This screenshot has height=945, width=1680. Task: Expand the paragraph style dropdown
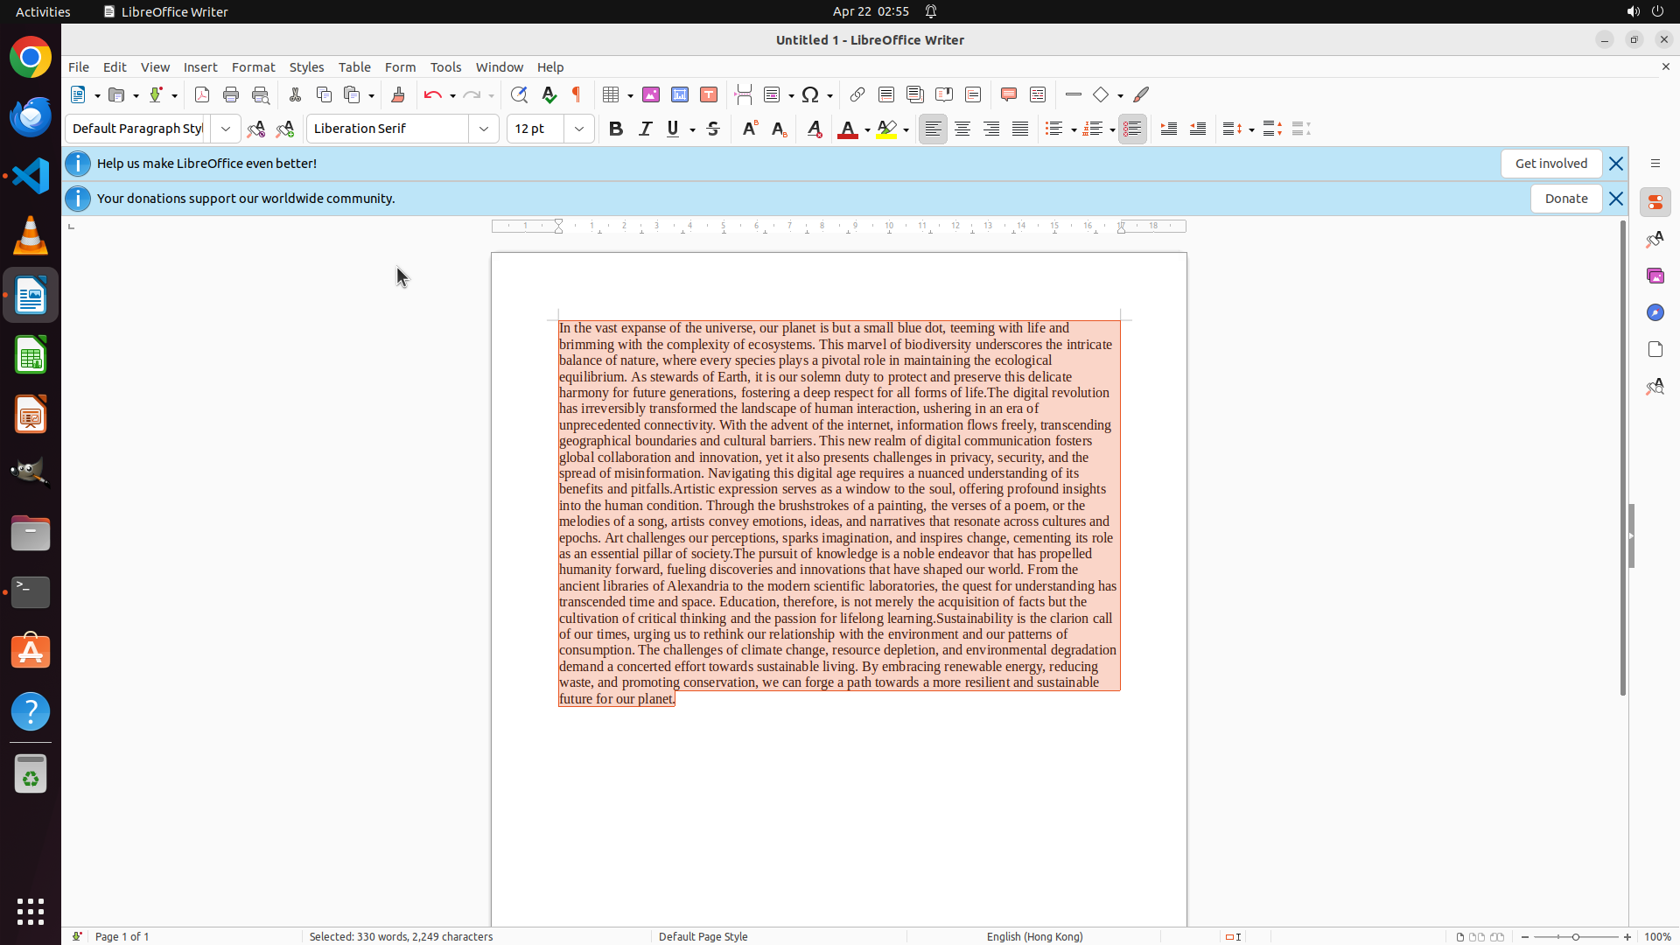(226, 129)
